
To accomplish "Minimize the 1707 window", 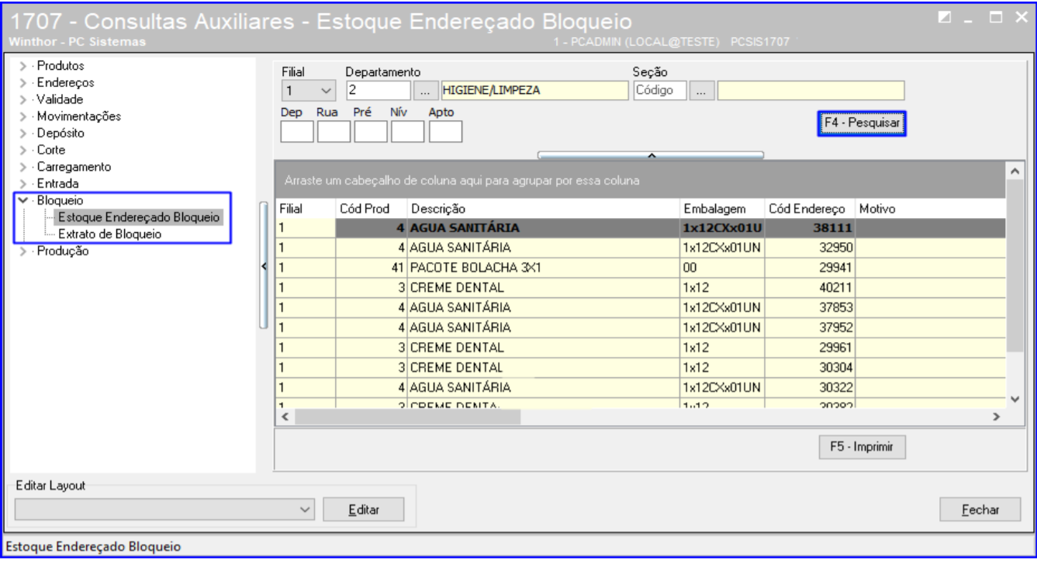I will (969, 17).
